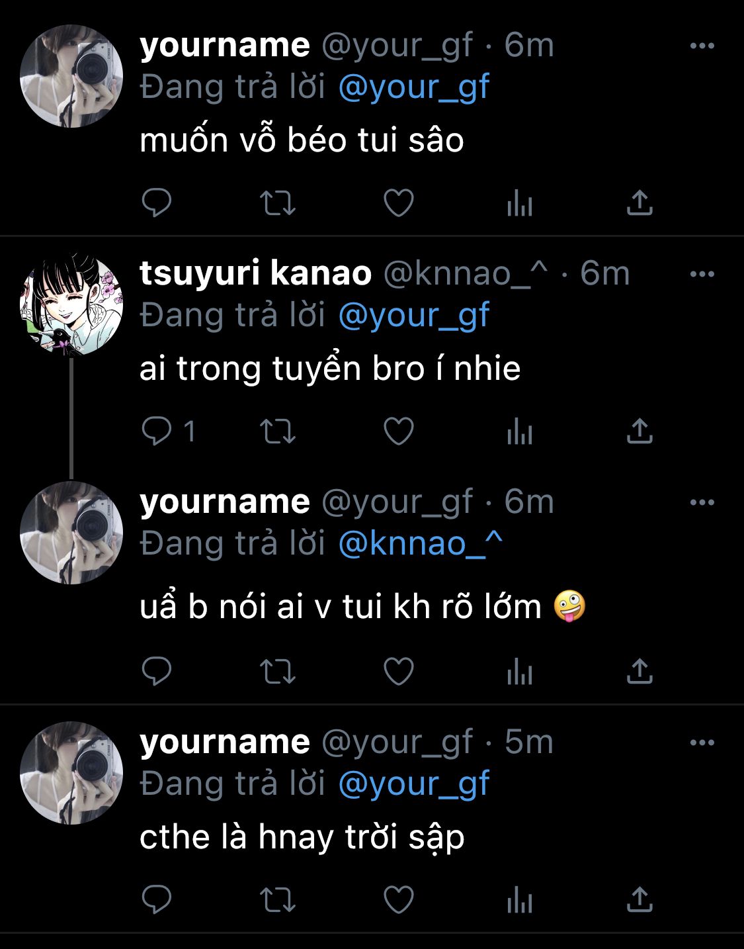
Task: Open yourname avatar on the last tweet
Action: 71,773
